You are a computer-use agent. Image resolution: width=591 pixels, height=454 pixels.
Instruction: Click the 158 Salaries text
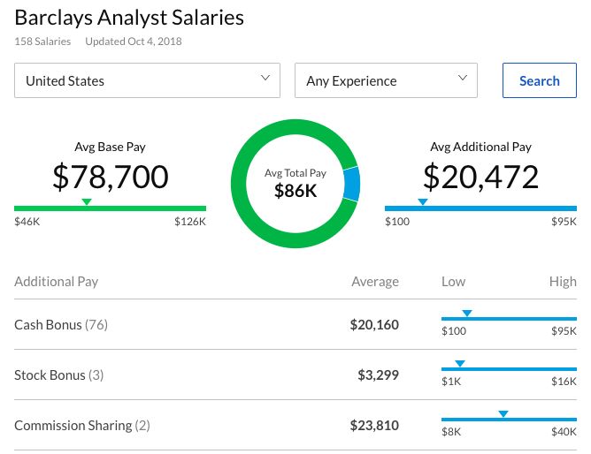[42, 42]
